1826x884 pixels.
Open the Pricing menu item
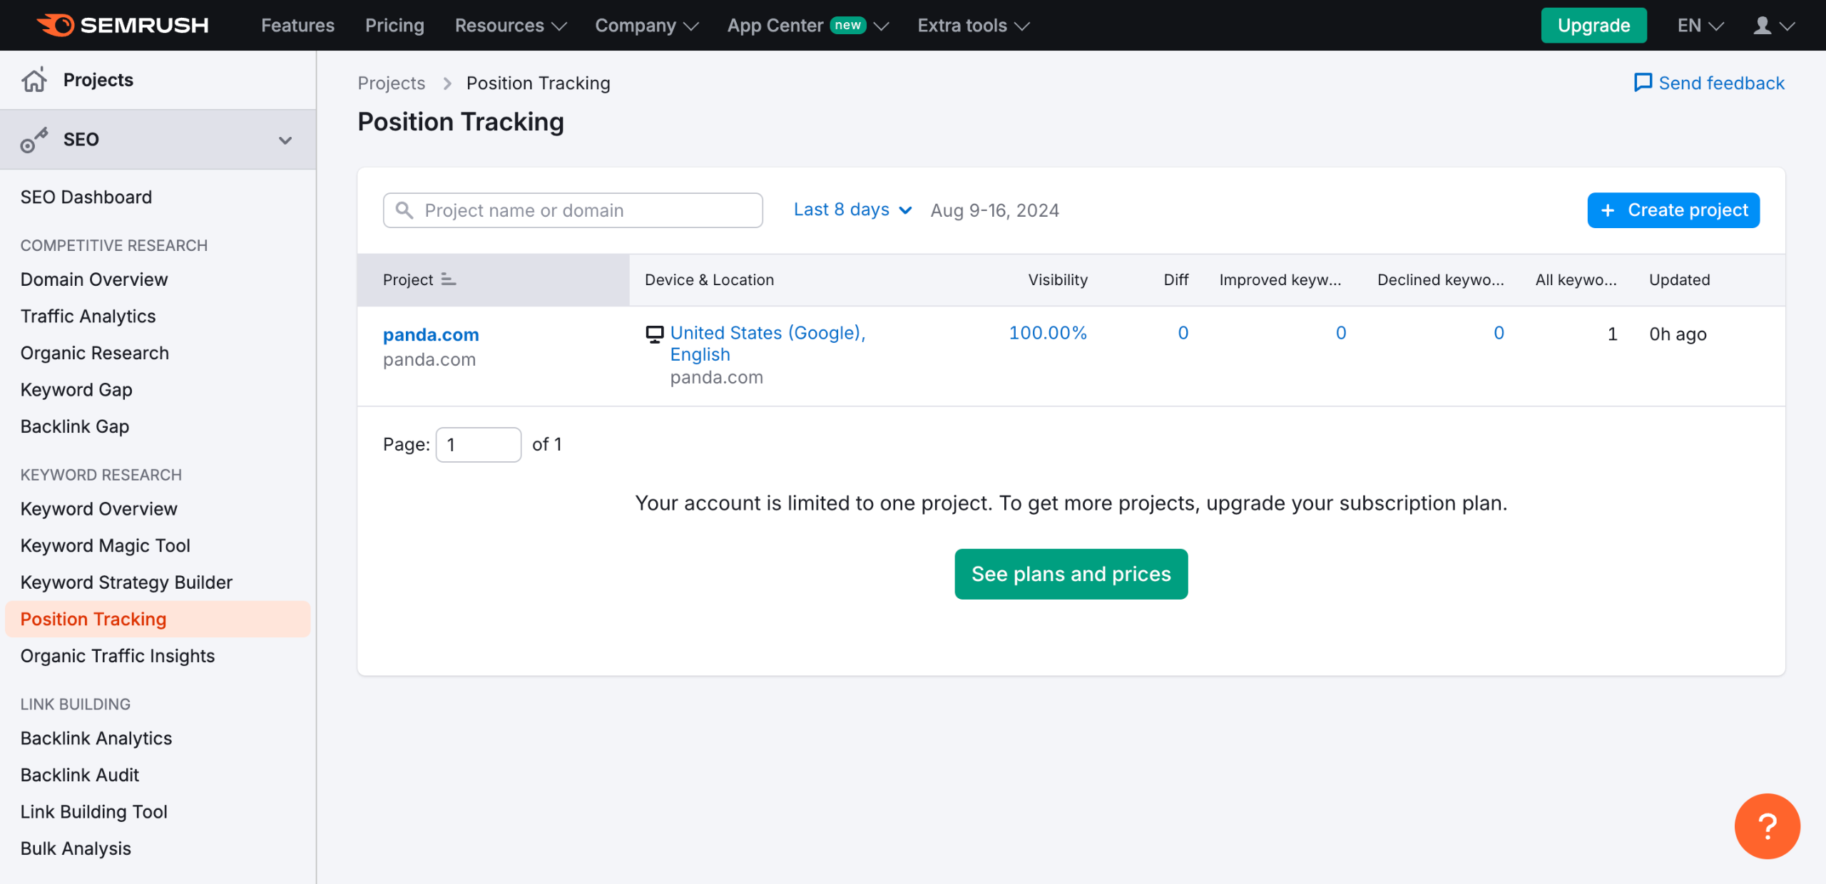pyautogui.click(x=394, y=26)
